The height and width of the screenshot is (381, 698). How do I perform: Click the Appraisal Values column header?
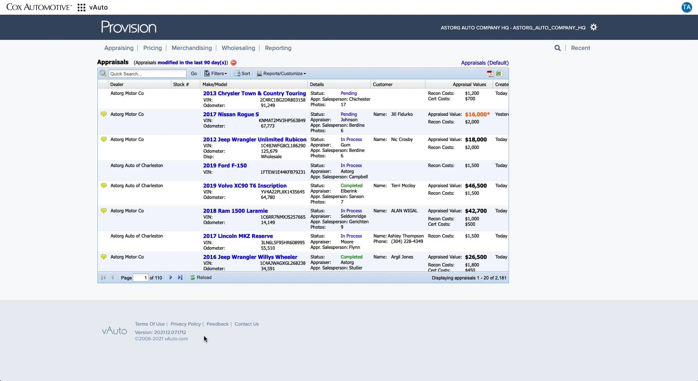(x=459, y=84)
